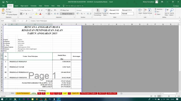Viewport: 181px width, 101px height.
Task: Switch to Surat Penawaran sheet tab
Action: coord(23,93)
